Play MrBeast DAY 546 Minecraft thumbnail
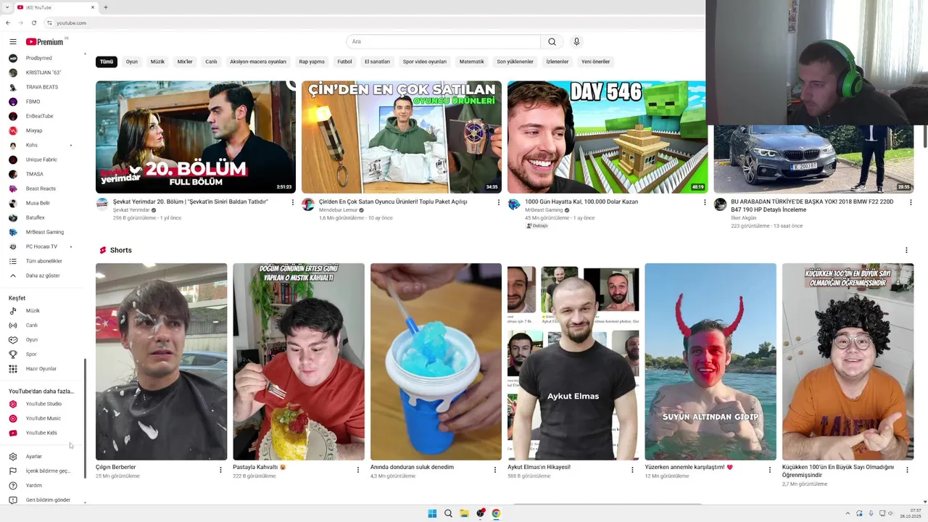This screenshot has height=522, width=928. tap(608, 137)
